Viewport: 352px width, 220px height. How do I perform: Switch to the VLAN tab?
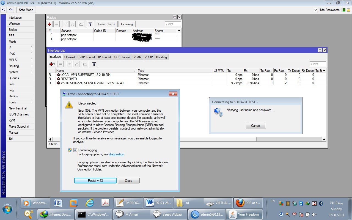137,57
